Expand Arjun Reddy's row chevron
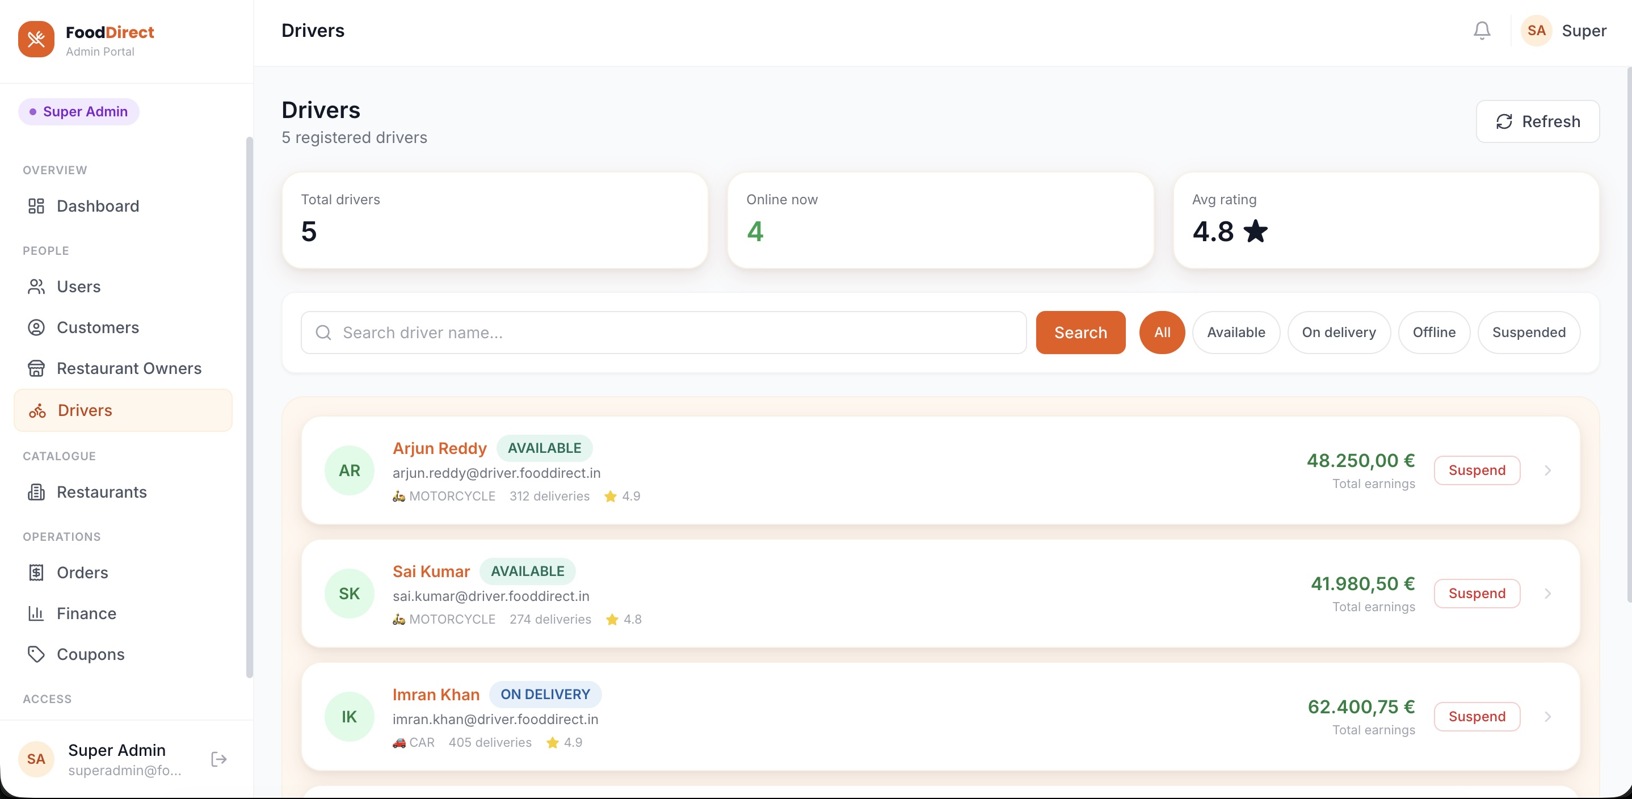 click(x=1548, y=470)
